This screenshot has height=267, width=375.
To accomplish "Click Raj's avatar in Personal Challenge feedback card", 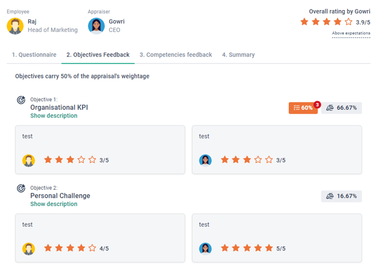I will 29,249.
